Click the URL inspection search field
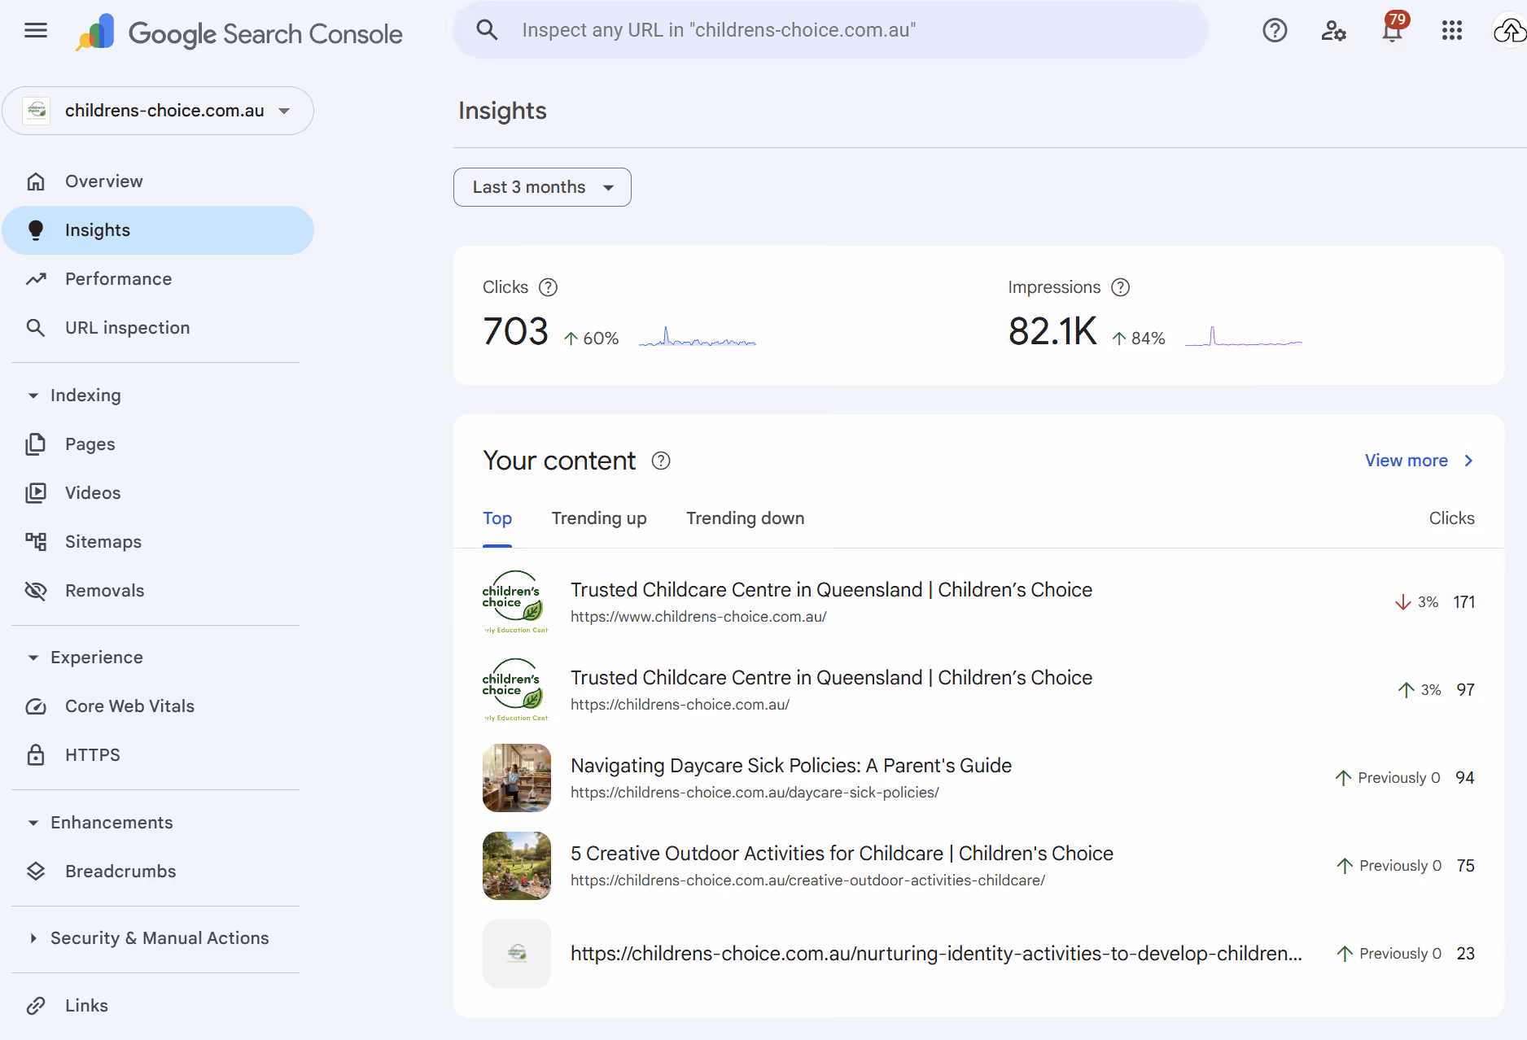The height and width of the screenshot is (1040, 1527). click(830, 30)
